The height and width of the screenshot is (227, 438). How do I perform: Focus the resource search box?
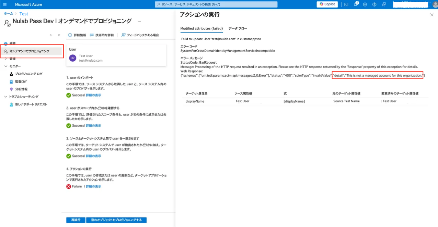point(216,4)
